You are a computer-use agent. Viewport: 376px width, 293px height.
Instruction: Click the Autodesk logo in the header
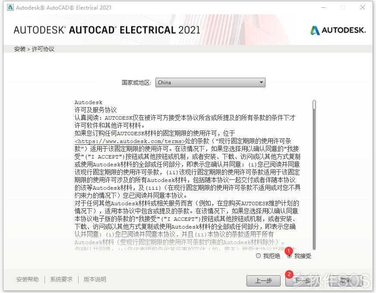[338, 30]
